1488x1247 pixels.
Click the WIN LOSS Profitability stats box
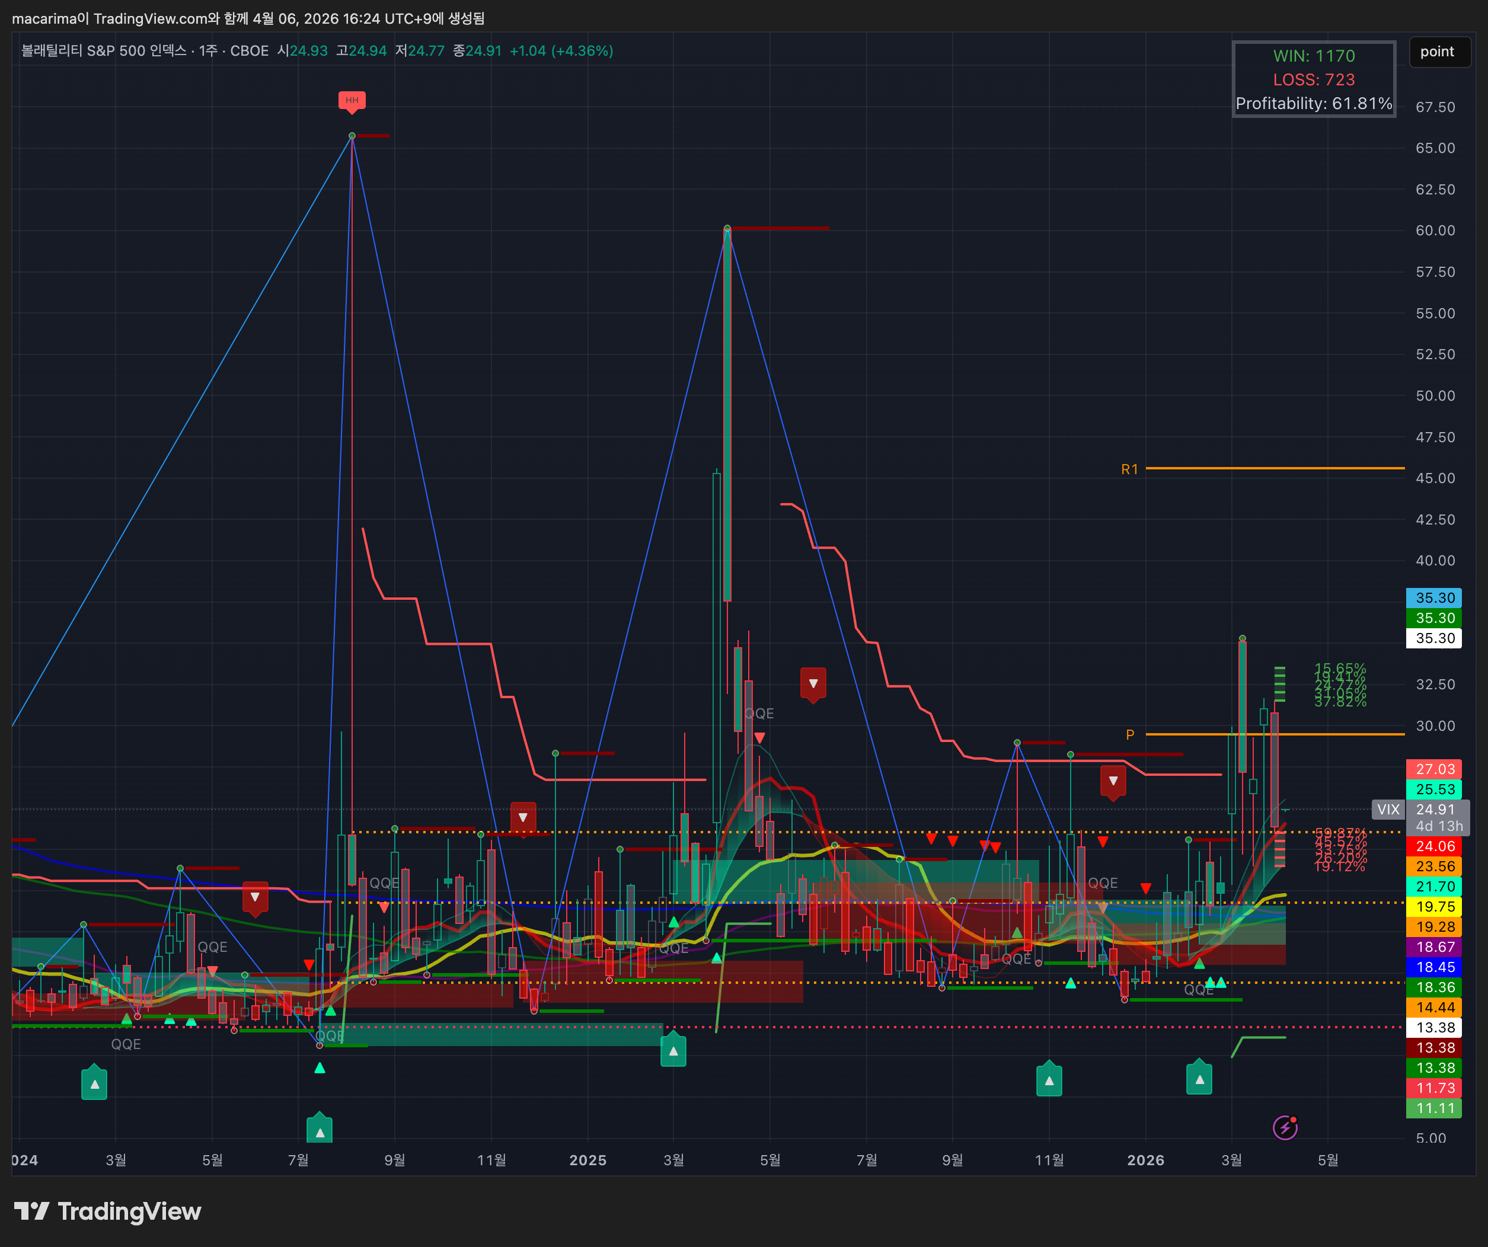(1314, 79)
